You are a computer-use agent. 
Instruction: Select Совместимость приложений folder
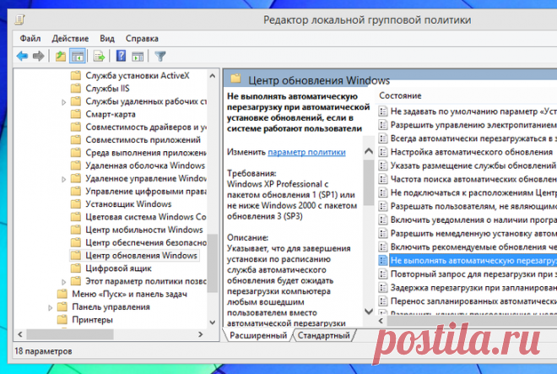tap(143, 139)
